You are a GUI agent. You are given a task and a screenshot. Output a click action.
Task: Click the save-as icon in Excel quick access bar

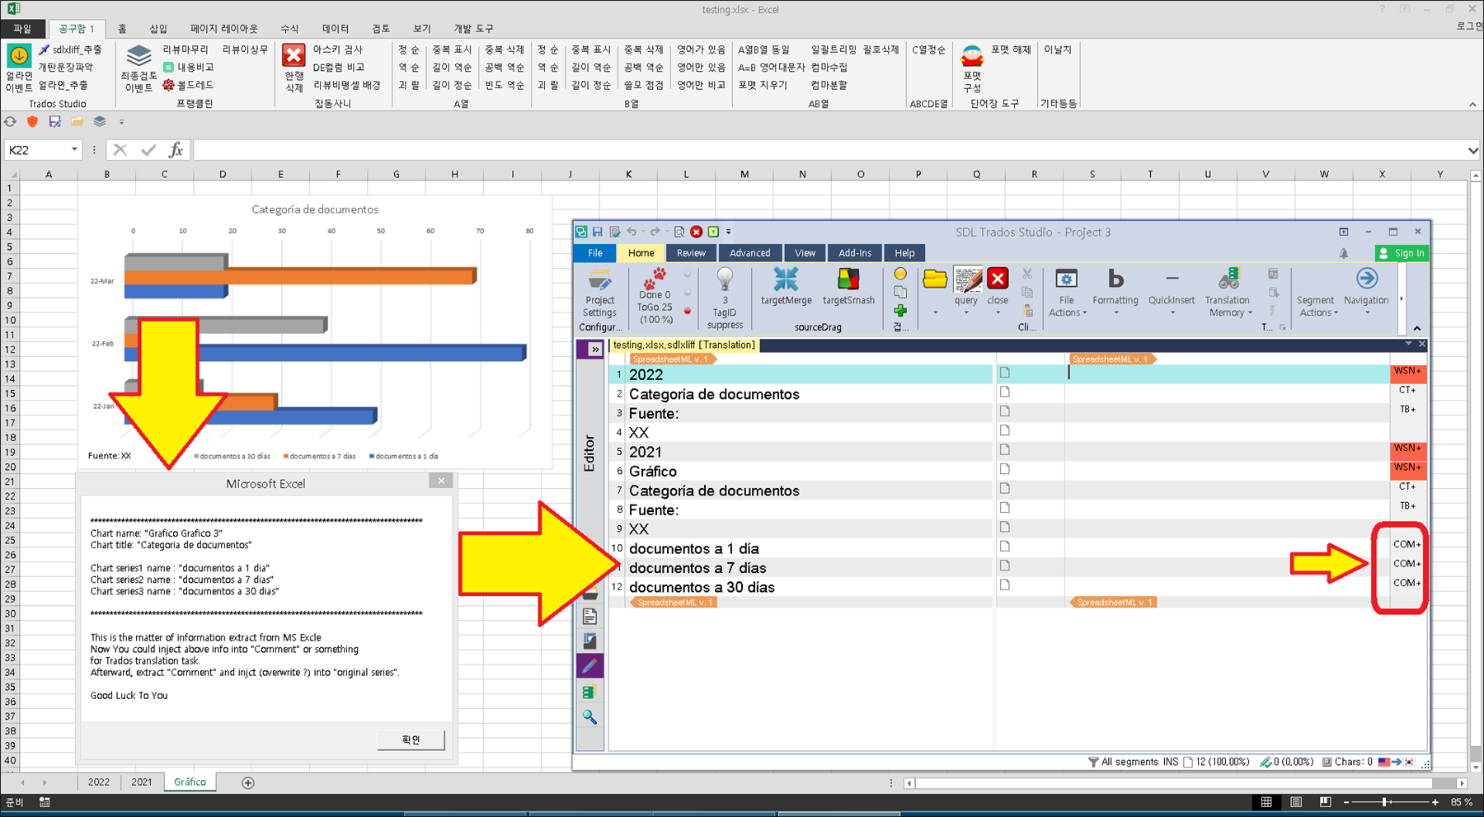54,121
